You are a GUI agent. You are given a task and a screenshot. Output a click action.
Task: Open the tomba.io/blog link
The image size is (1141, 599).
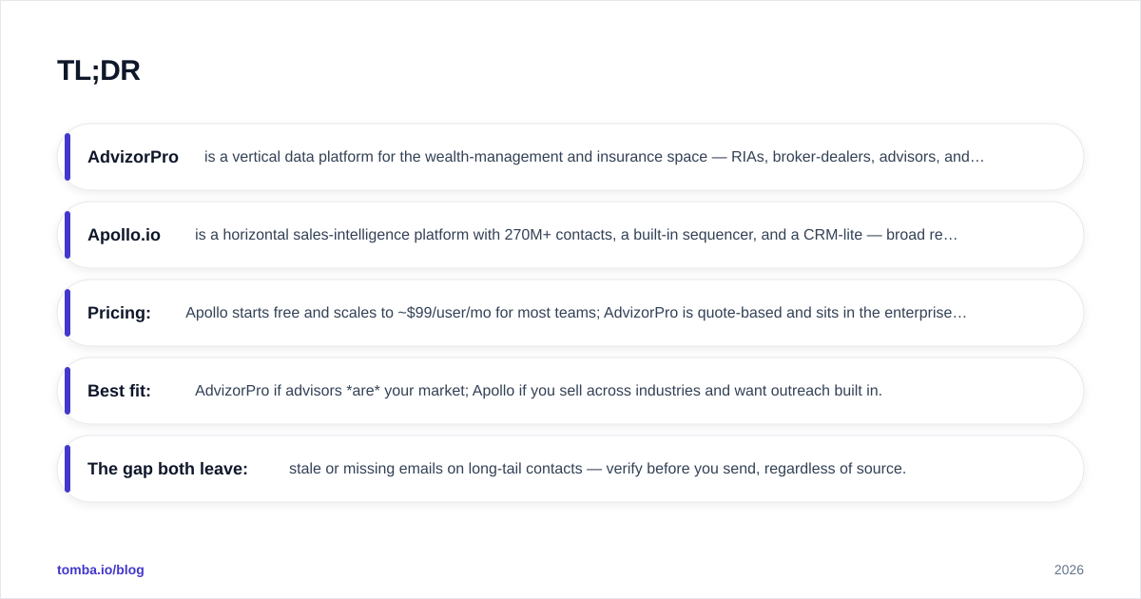point(101,570)
